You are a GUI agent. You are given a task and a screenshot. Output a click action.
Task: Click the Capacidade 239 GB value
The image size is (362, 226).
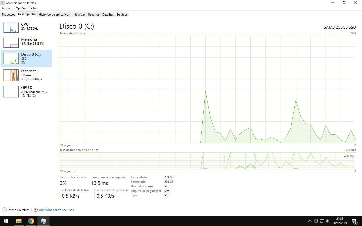point(169,177)
